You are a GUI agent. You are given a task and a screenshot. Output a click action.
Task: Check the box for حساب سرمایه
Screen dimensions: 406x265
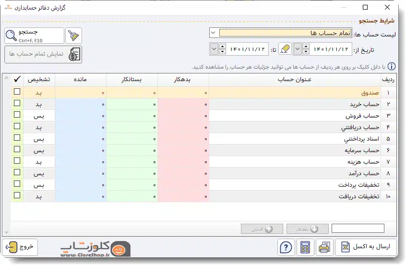pos(17,149)
